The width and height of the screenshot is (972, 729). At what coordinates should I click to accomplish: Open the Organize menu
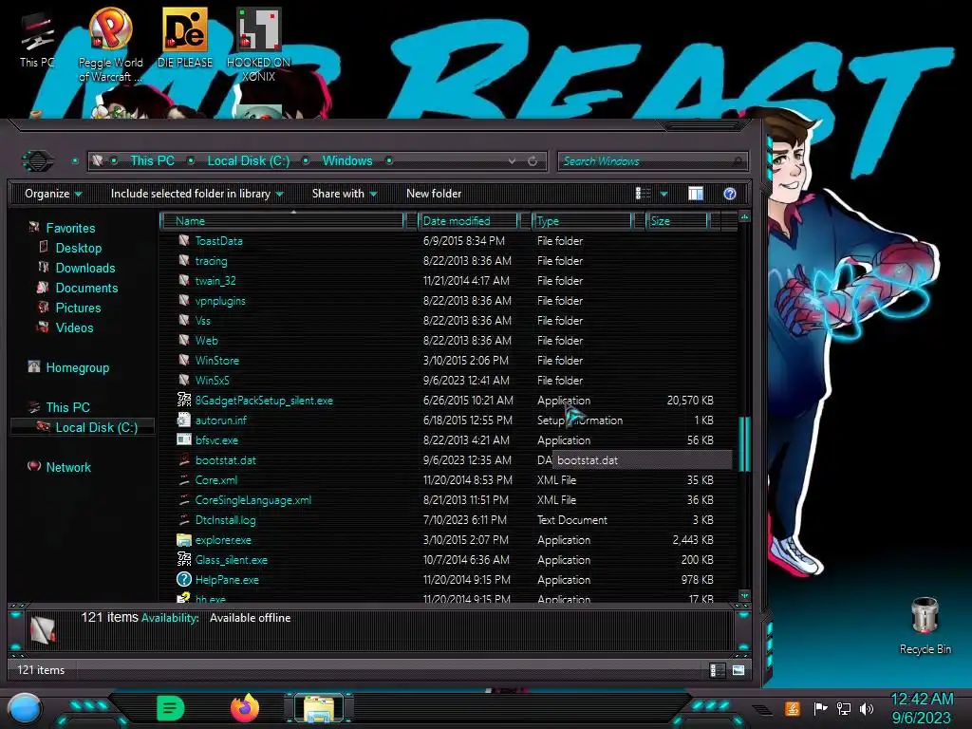point(53,194)
